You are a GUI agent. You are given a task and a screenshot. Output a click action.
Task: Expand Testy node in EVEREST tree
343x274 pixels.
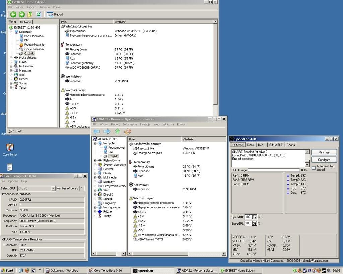click(x=11, y=88)
